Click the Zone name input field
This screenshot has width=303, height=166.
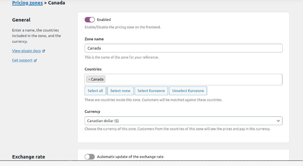pyautogui.click(x=184, y=48)
